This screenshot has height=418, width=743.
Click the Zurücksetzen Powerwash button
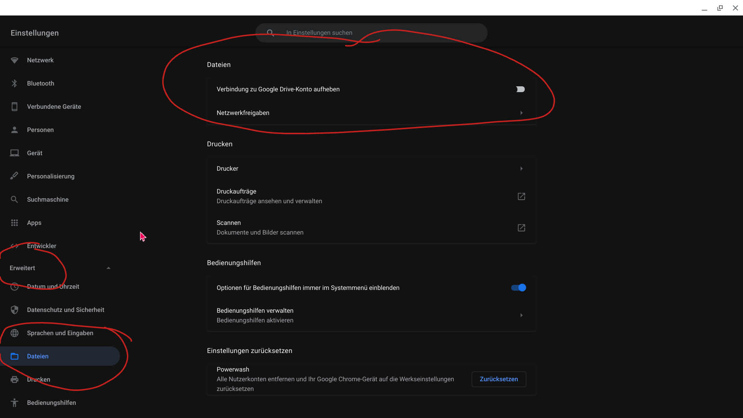[x=499, y=379]
